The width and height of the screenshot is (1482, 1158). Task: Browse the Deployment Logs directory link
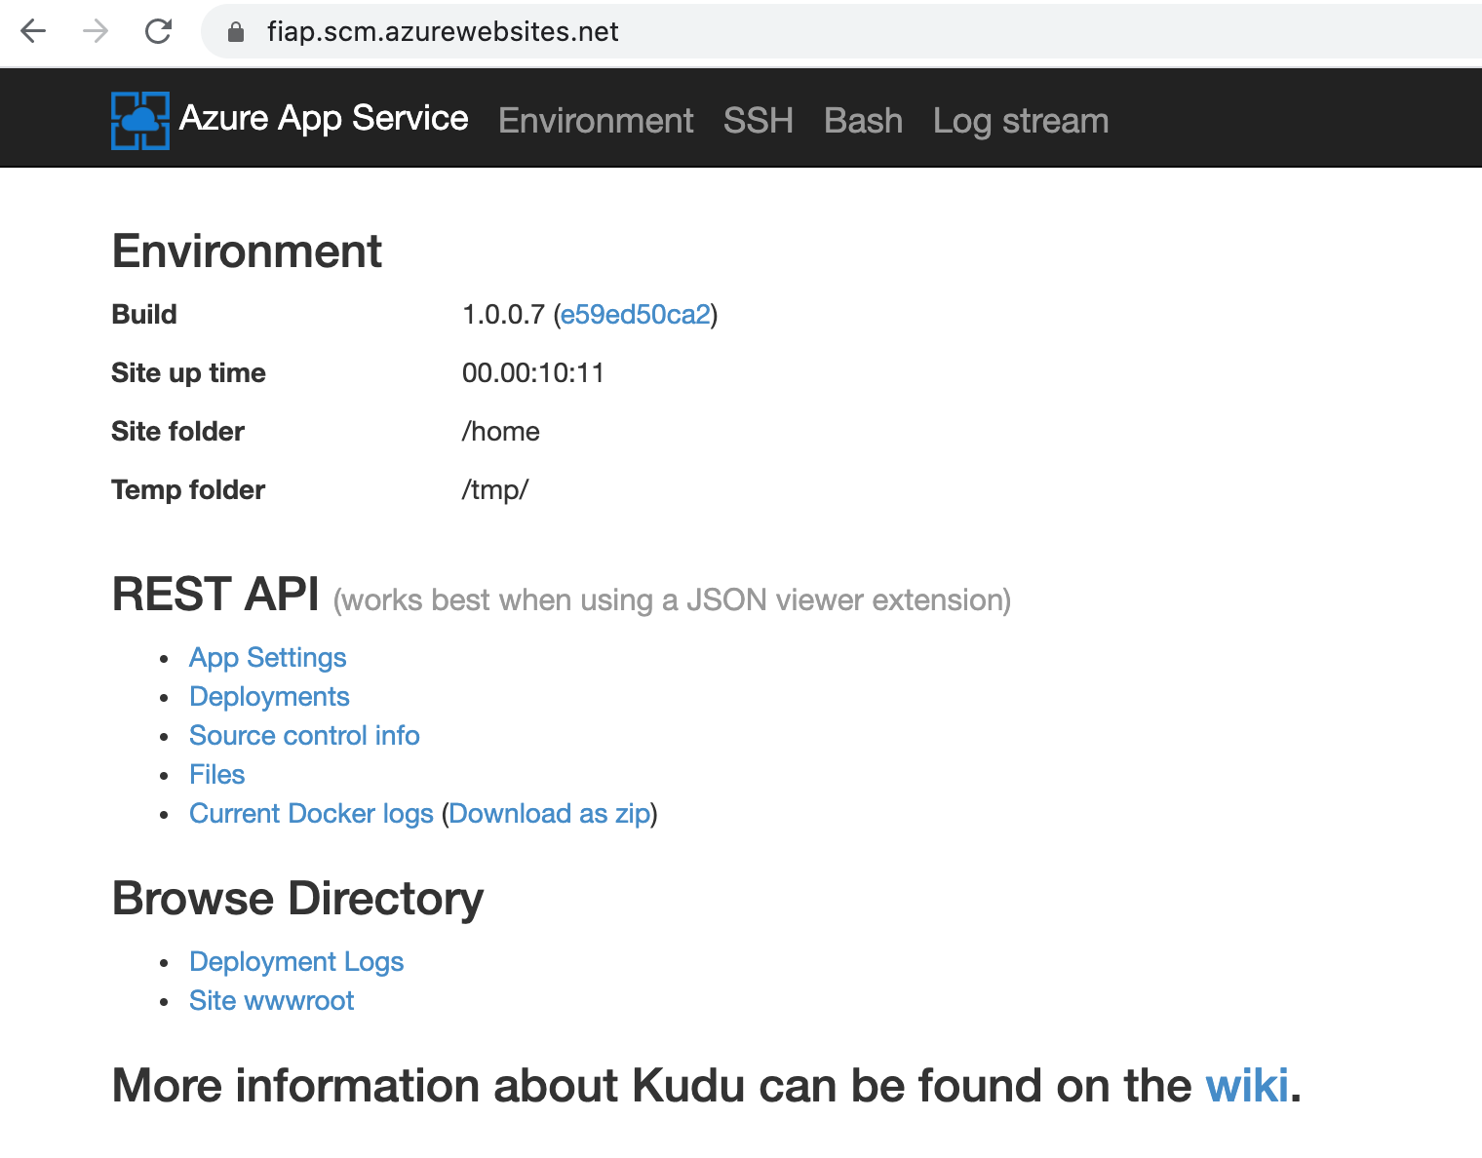click(296, 962)
